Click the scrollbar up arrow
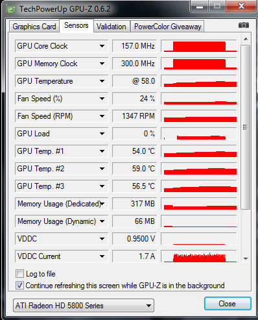Image resolution: width=258 pixels, height=320 pixels. tap(246, 39)
